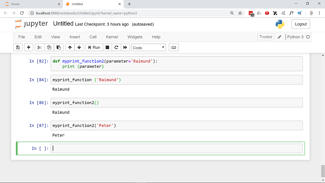This screenshot has height=183, width=325.
Task: Insert a cell below with plus icon
Action: point(29,47)
